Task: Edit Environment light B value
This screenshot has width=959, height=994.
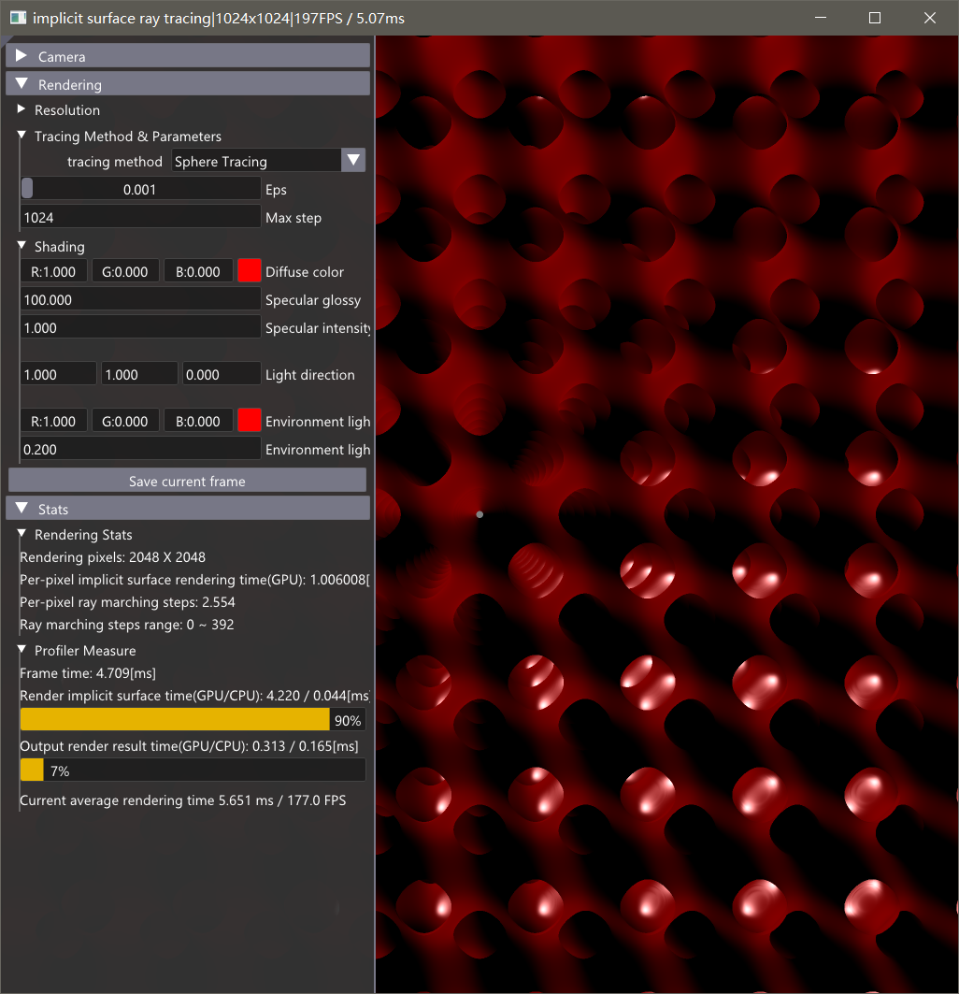Action: [198, 421]
